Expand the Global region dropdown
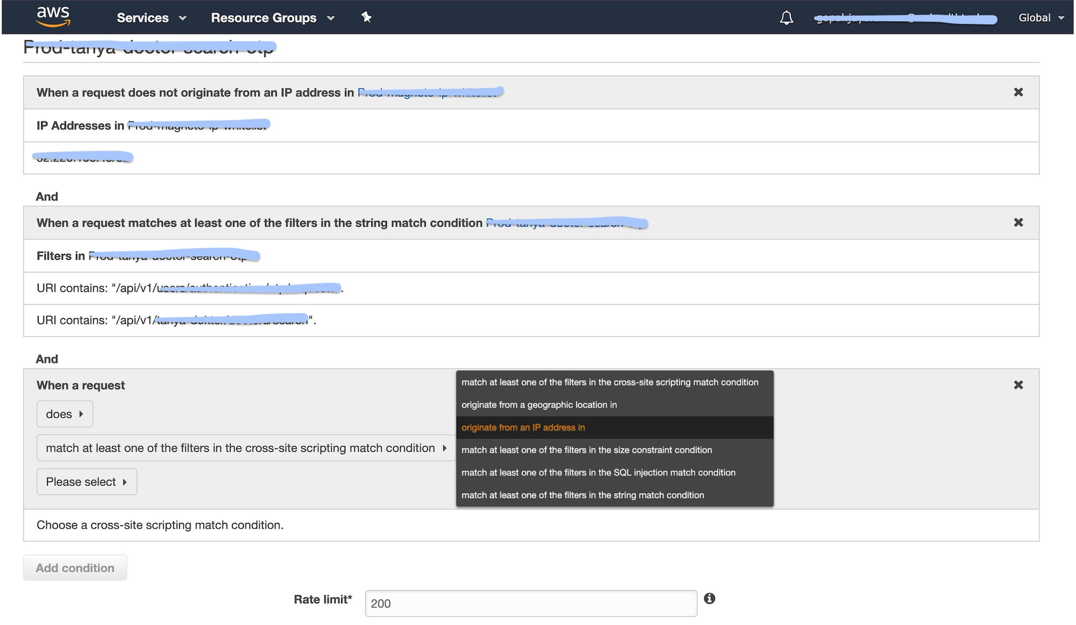Viewport: 1076px width, 625px height. tap(1040, 18)
